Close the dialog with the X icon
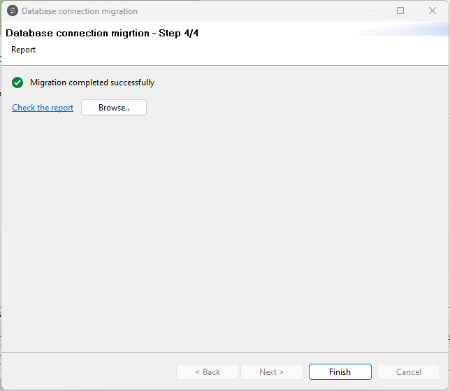The image size is (450, 391). [x=433, y=11]
